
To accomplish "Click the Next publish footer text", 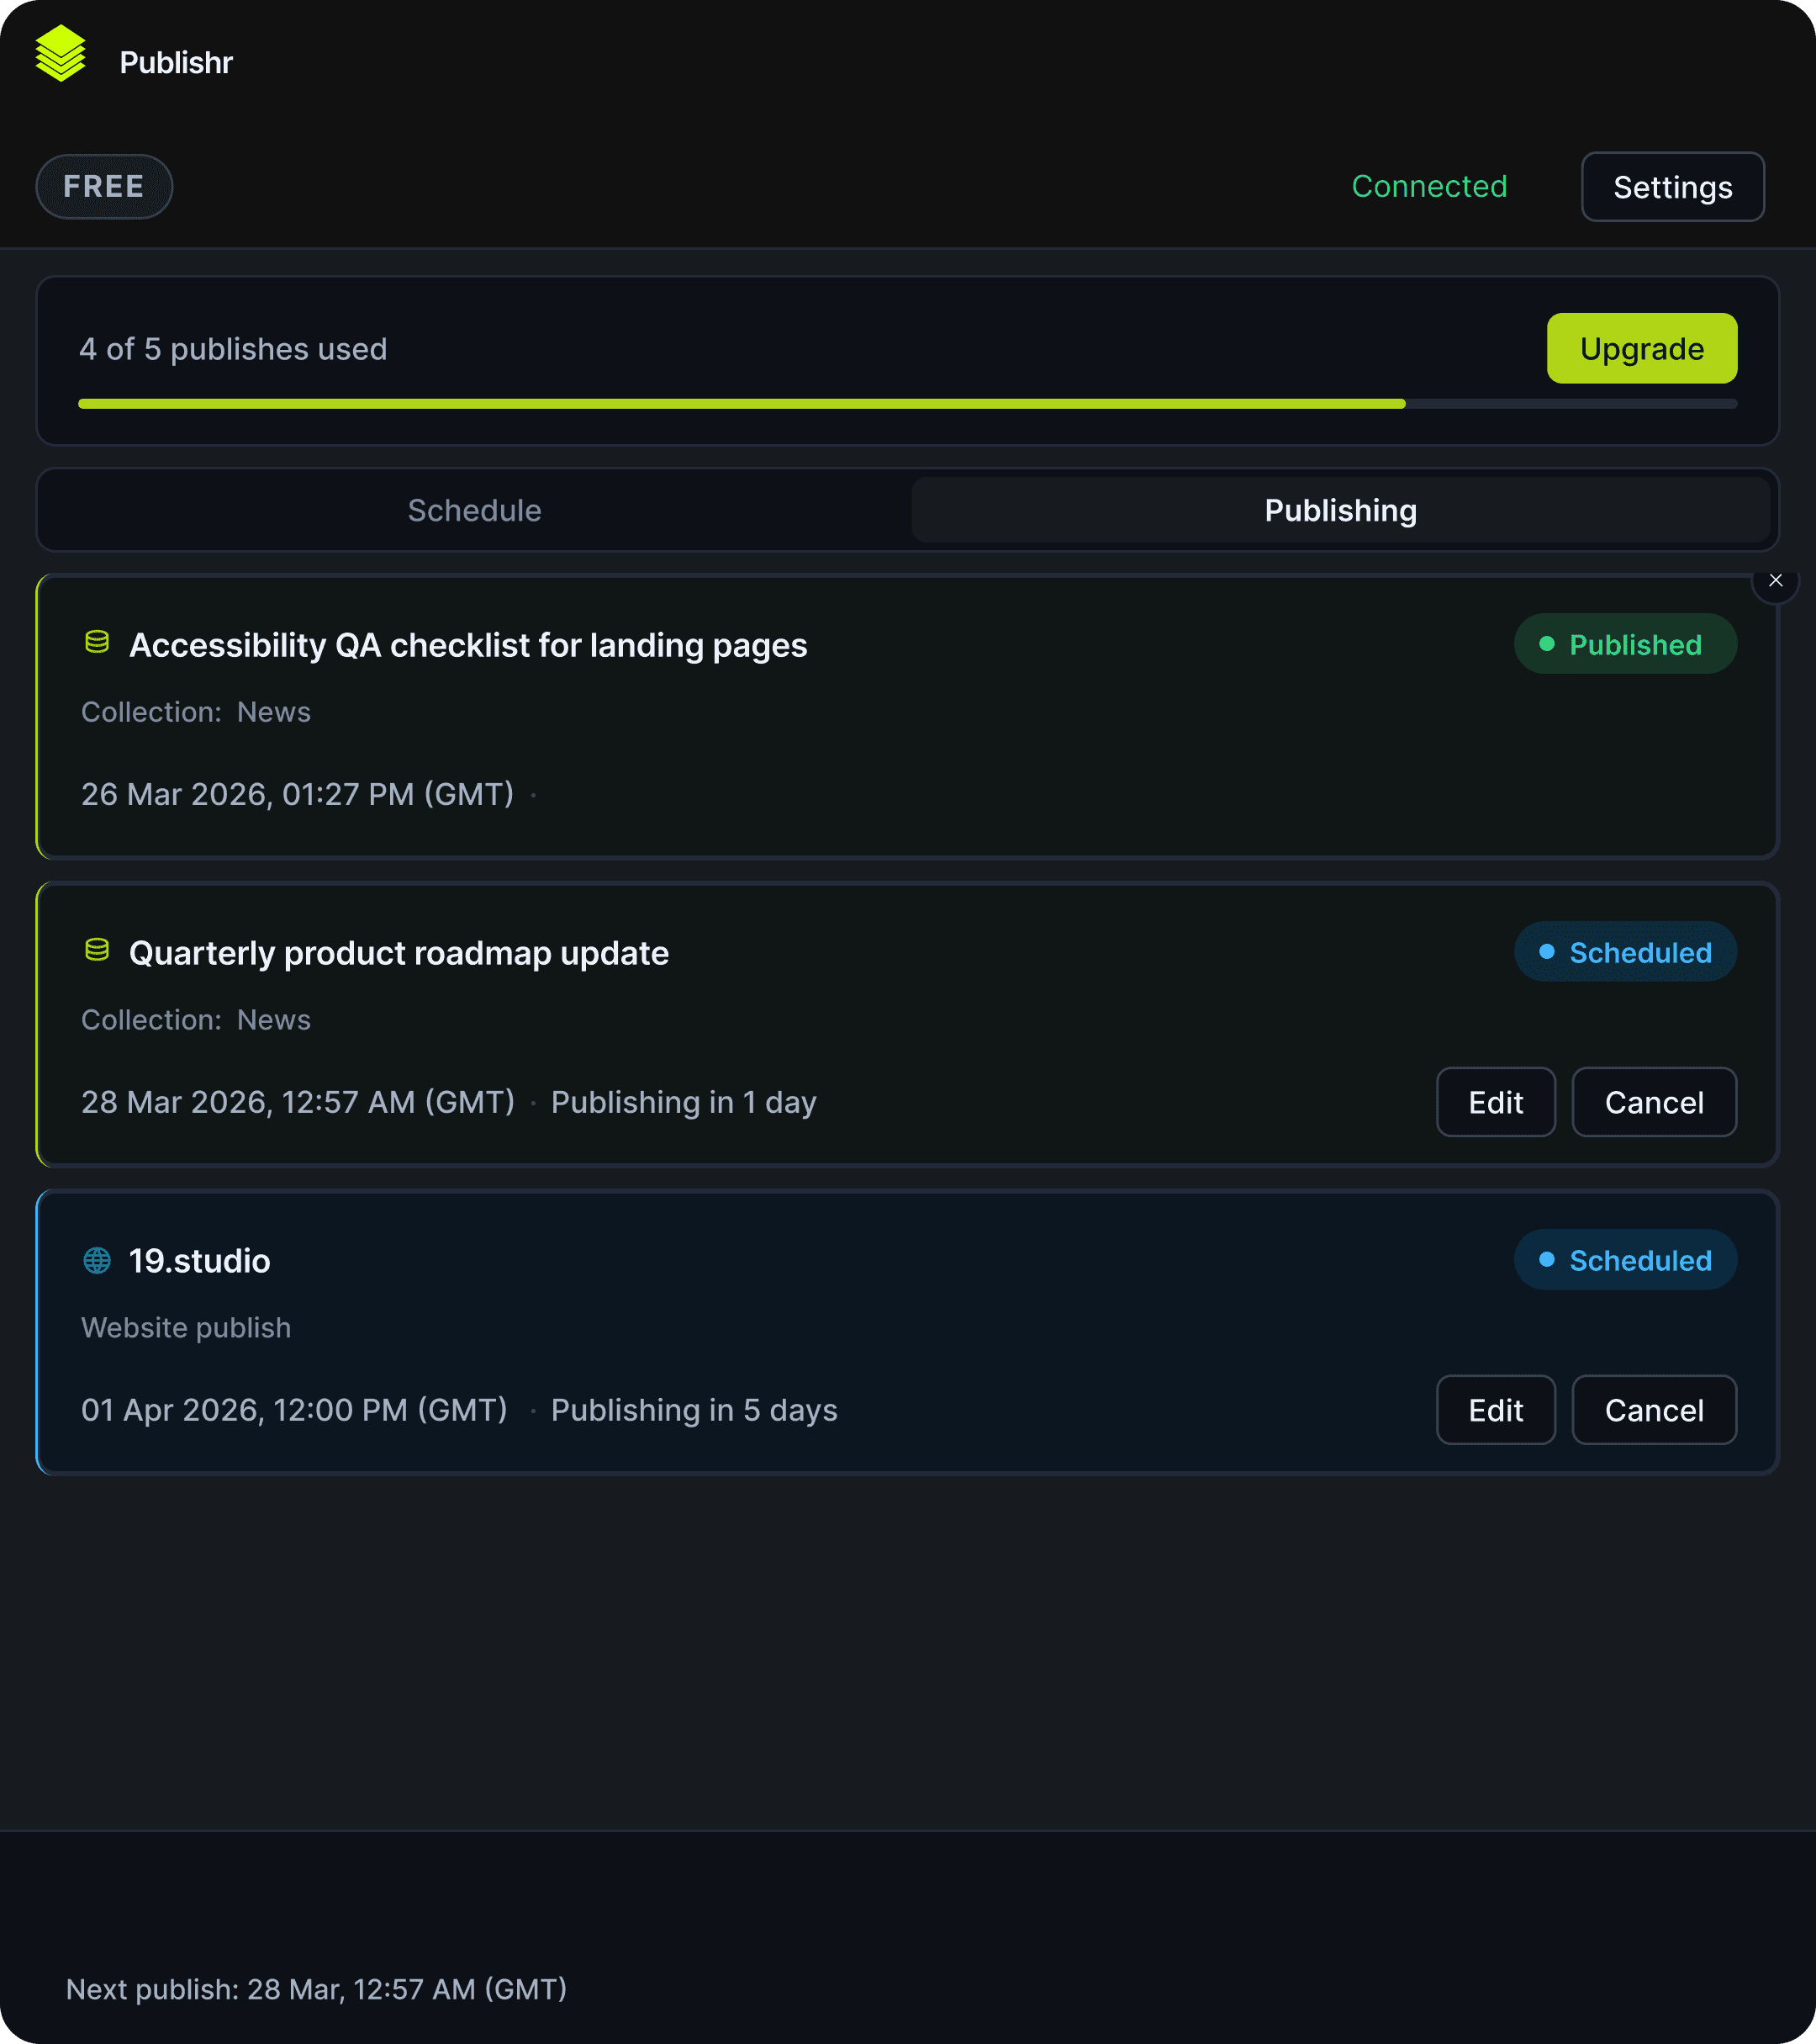I will click(316, 1989).
